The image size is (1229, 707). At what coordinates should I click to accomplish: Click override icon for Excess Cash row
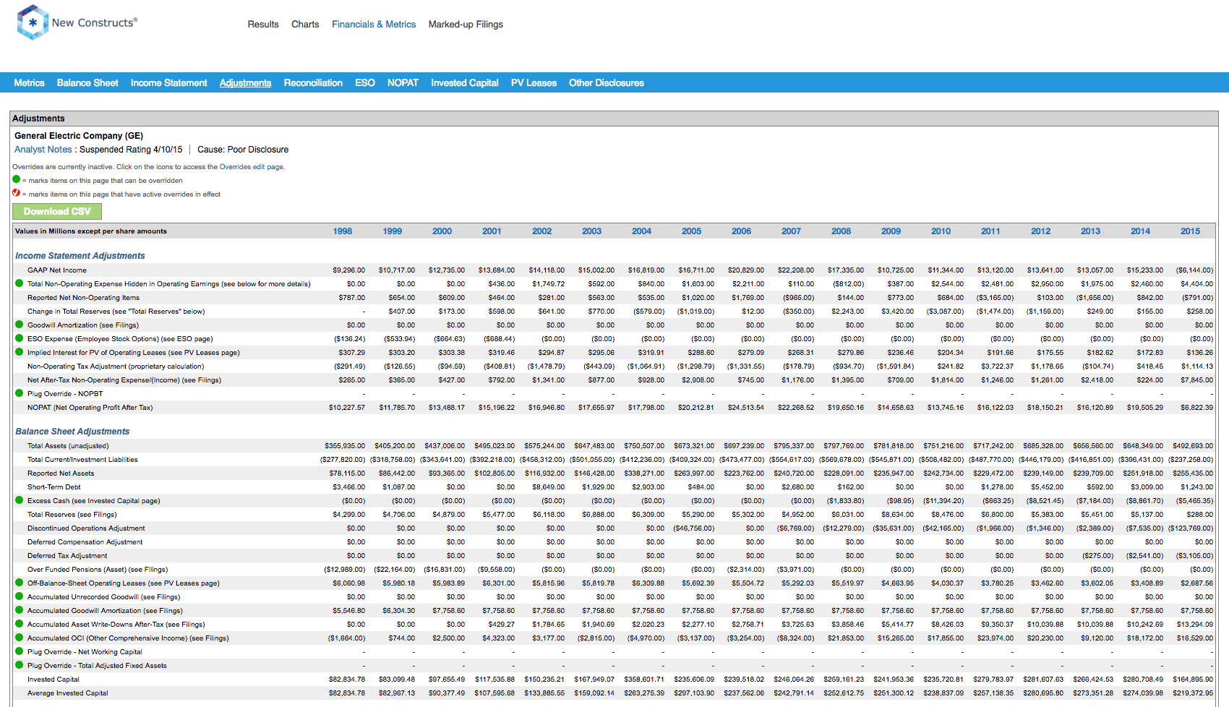[x=20, y=500]
